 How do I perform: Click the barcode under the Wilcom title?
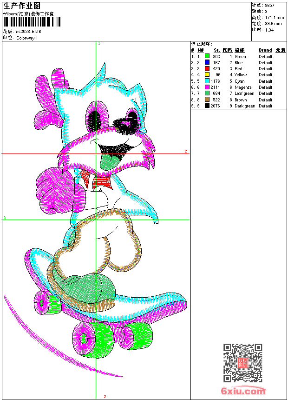32,22
